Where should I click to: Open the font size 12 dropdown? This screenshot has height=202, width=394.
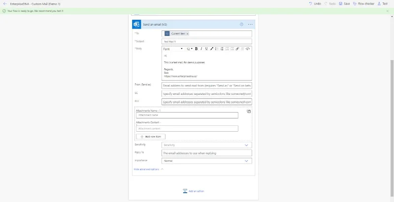(x=190, y=49)
